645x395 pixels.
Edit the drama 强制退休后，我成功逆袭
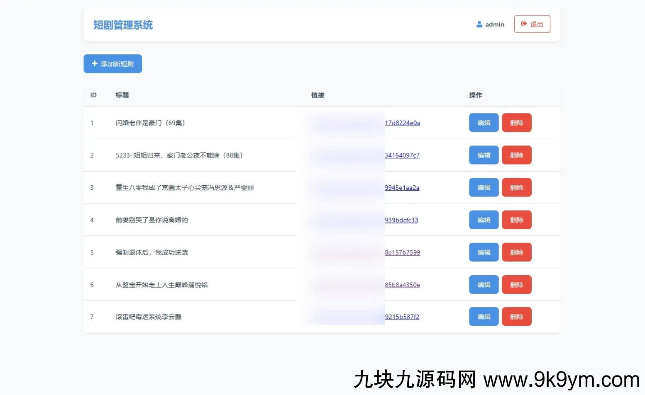pos(484,252)
